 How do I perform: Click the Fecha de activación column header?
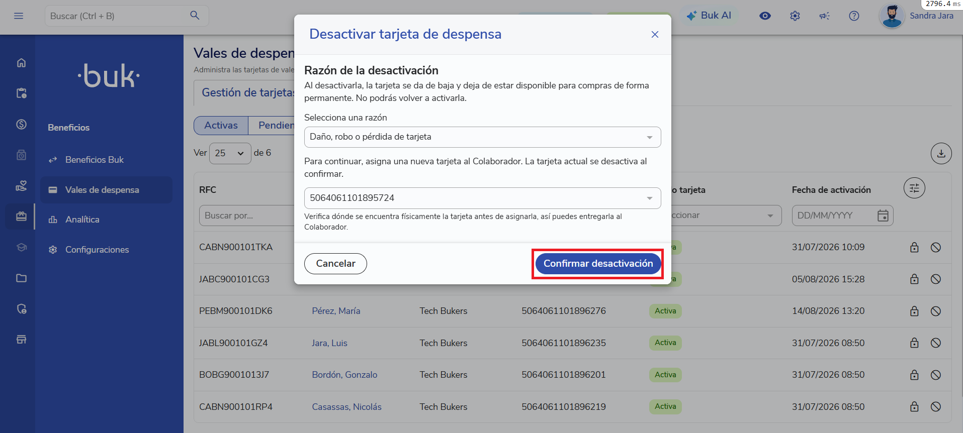click(831, 190)
